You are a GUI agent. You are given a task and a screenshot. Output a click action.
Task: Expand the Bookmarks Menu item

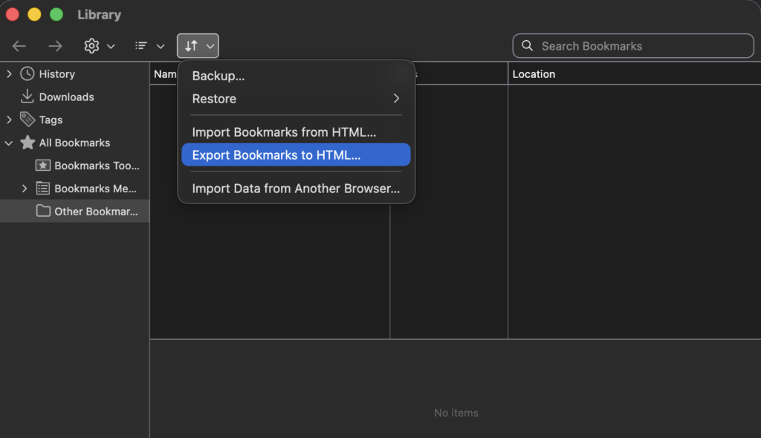point(24,188)
